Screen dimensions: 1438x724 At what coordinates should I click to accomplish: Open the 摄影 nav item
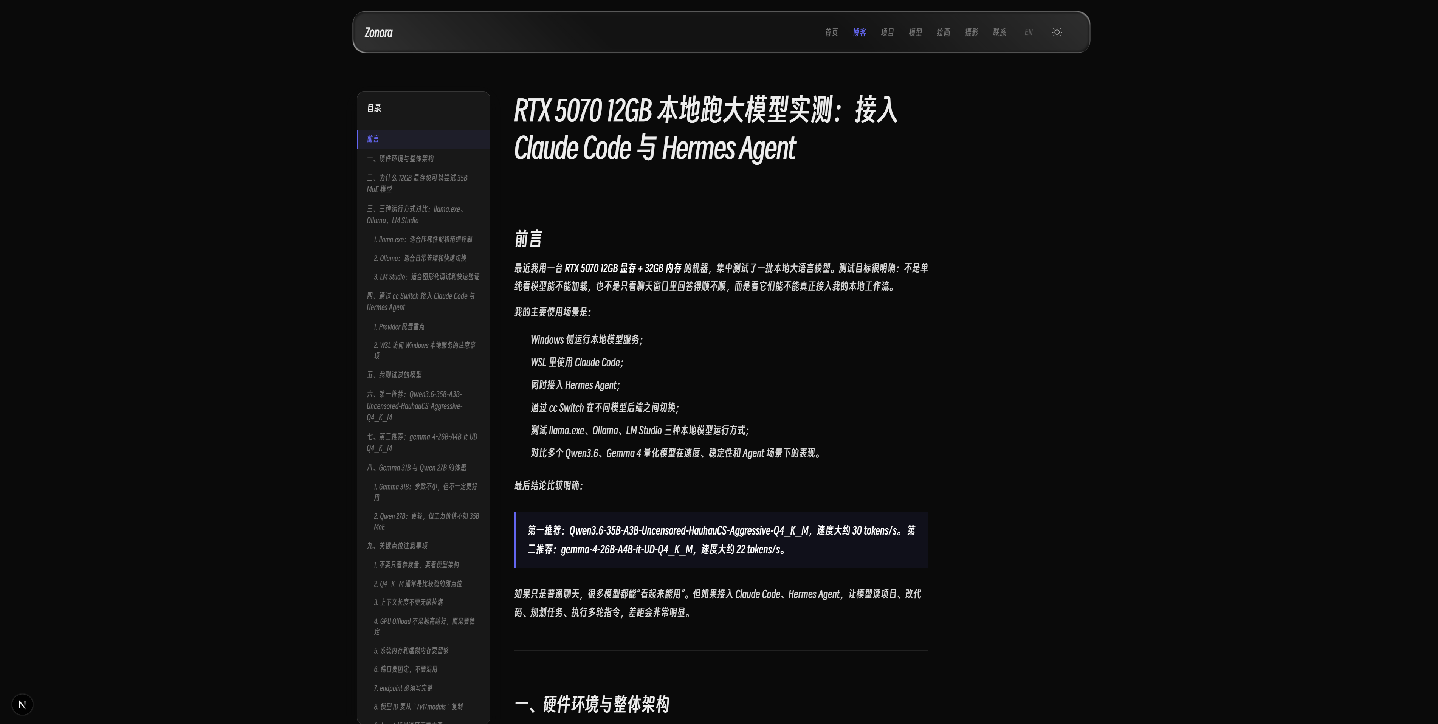[x=971, y=33]
